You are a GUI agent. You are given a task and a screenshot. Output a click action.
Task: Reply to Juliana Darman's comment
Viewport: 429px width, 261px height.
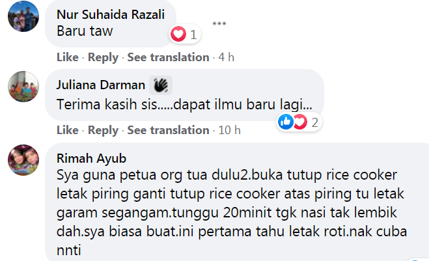pyautogui.click(x=103, y=130)
